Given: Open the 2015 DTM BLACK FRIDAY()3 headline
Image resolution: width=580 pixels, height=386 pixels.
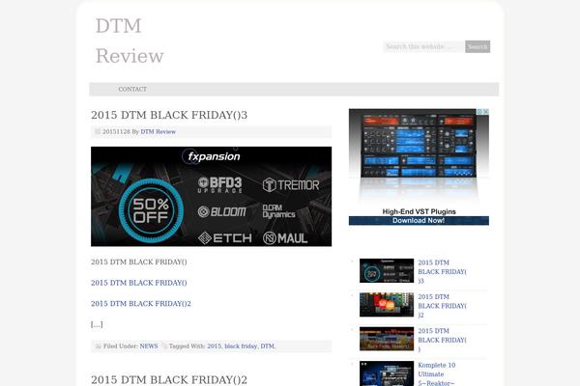Looking at the screenshot, I should [169, 115].
